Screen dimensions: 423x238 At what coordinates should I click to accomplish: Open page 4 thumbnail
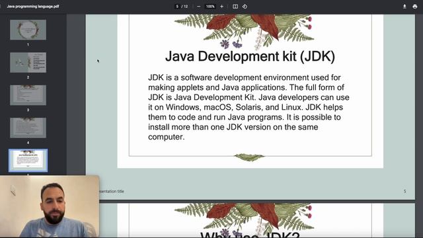click(x=28, y=128)
